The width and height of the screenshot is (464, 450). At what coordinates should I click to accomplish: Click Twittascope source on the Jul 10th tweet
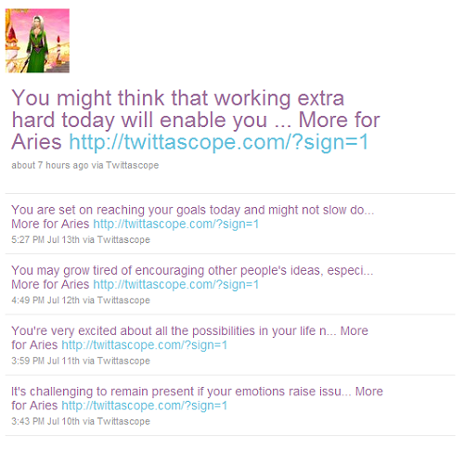(x=123, y=421)
